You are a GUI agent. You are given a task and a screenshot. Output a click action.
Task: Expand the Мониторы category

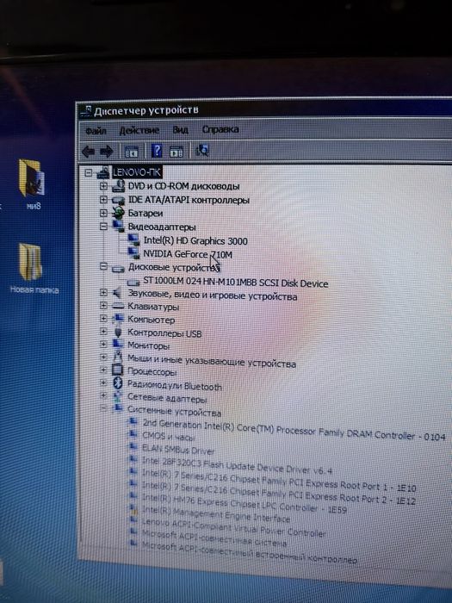click(x=103, y=344)
